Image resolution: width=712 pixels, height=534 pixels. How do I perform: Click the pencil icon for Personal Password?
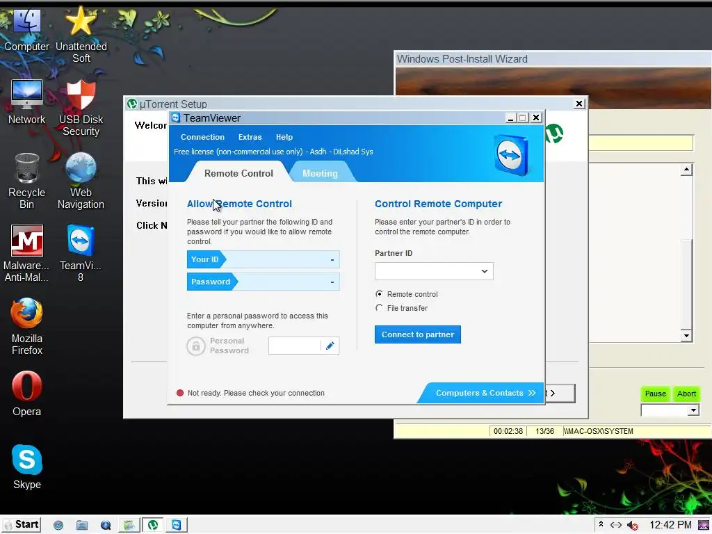pyautogui.click(x=330, y=346)
